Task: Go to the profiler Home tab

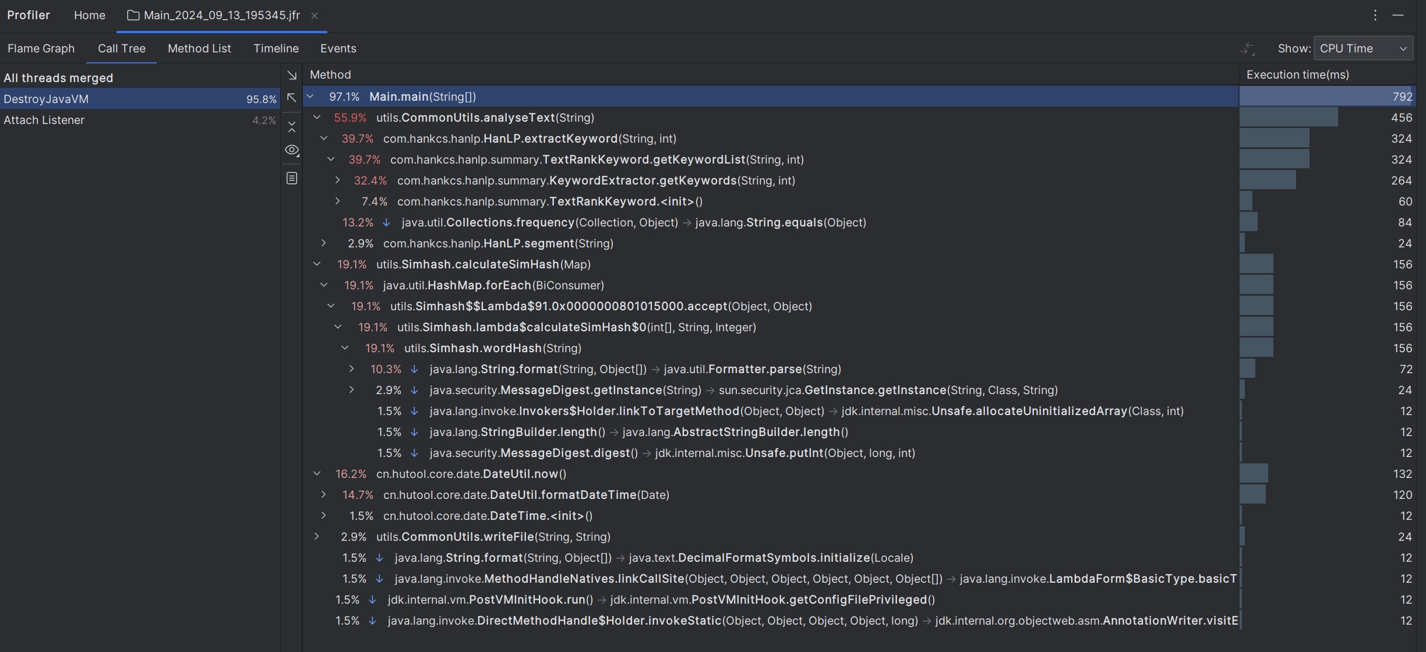Action: (x=89, y=15)
